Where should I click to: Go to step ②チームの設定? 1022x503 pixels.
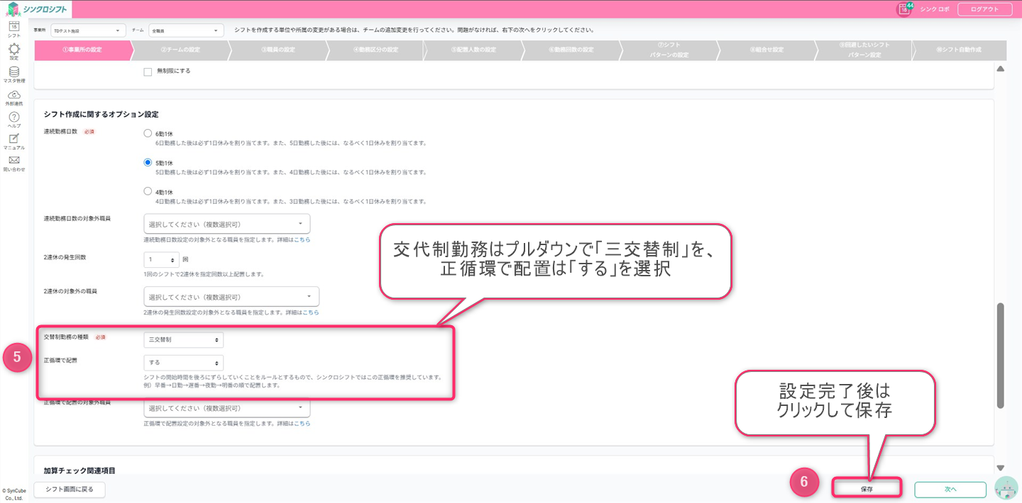pyautogui.click(x=180, y=50)
